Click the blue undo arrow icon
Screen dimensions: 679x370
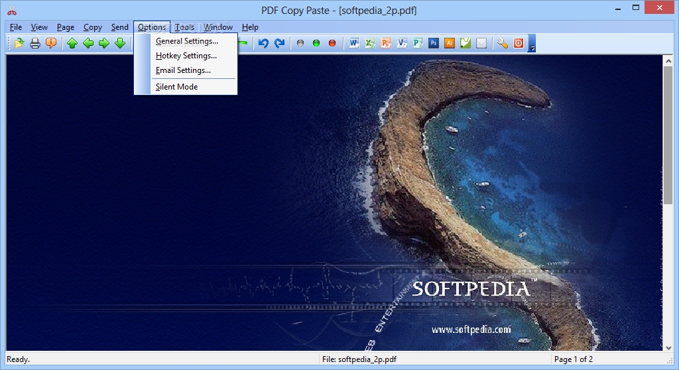(x=263, y=43)
